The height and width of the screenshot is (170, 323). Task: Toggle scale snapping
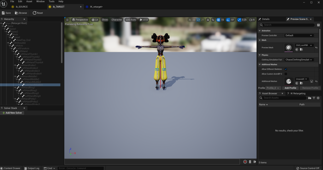click(x=239, y=20)
